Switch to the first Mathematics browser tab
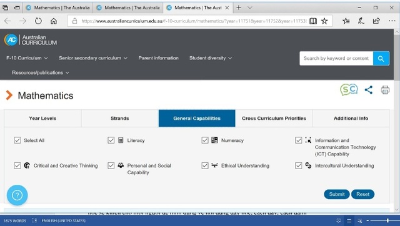 click(x=58, y=7)
